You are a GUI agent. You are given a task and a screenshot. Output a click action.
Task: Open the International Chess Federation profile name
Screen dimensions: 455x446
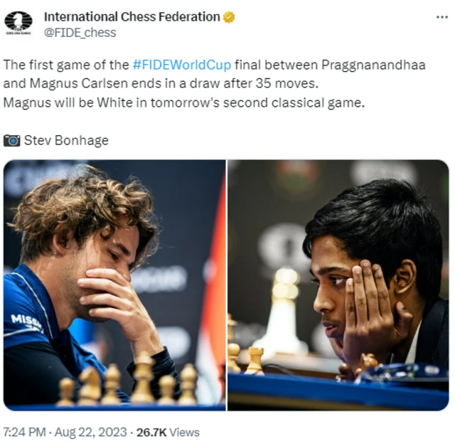[132, 17]
